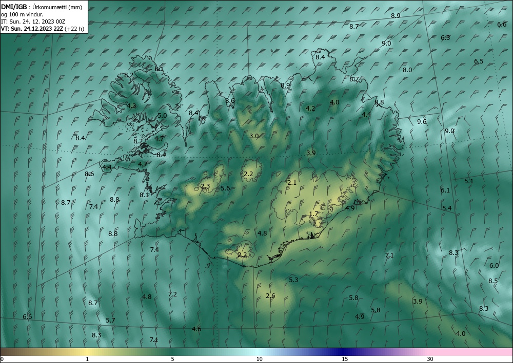
Task: Click the 6.0 value label
Action: click(494, 266)
